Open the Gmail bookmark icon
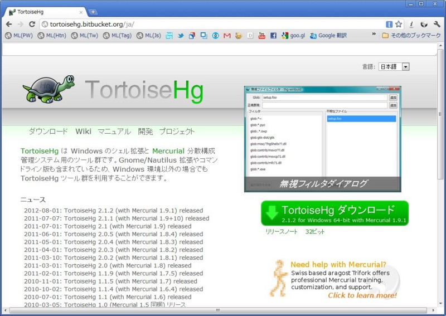This screenshot has width=446, height=316. tap(227, 36)
